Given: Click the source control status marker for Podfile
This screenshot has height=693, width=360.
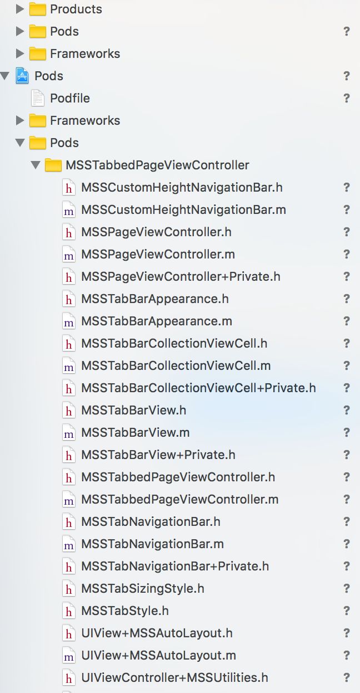Looking at the screenshot, I should pyautogui.click(x=347, y=98).
